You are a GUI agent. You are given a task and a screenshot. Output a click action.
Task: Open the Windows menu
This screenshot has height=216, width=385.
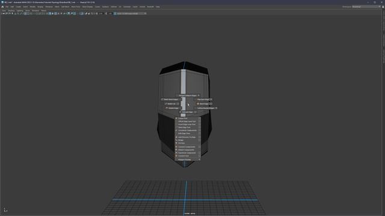[x=49, y=7]
